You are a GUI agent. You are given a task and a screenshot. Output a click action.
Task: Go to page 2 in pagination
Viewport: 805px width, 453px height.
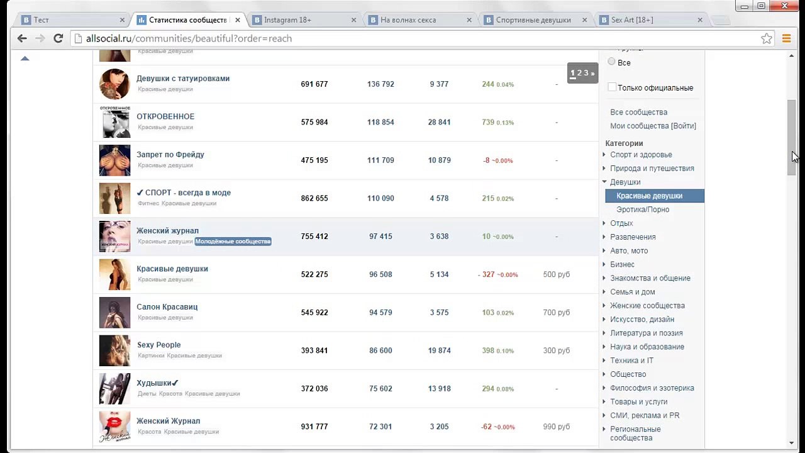[x=579, y=73]
